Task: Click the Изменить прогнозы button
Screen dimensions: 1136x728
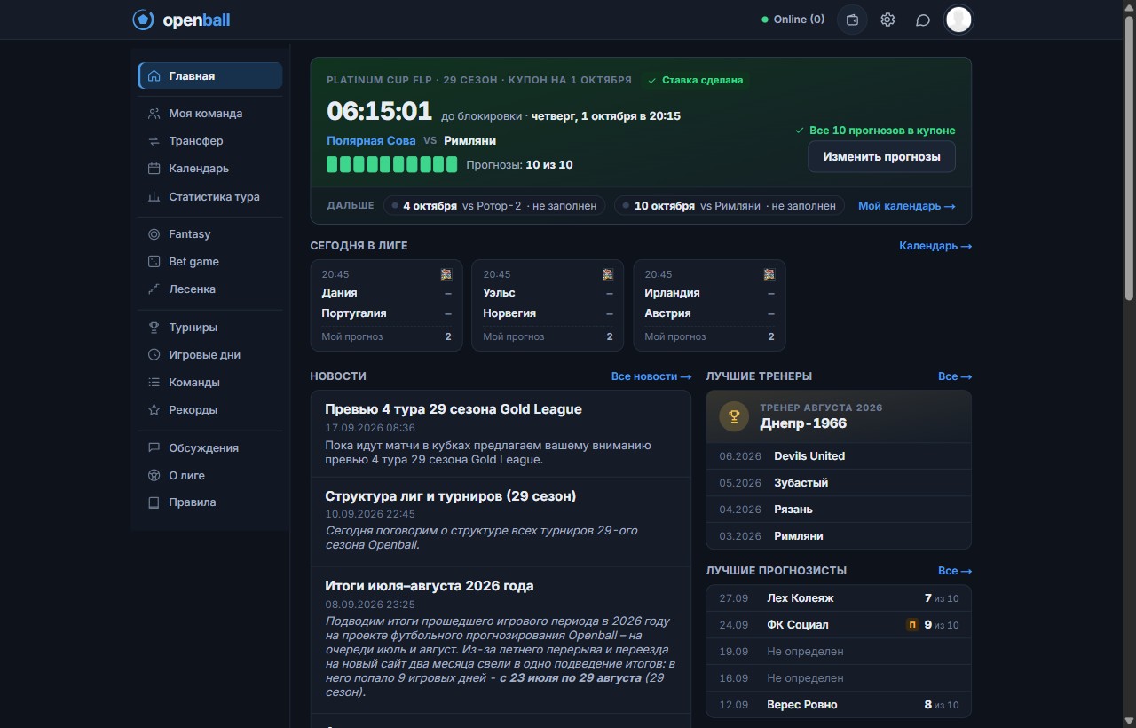Action: point(881,156)
